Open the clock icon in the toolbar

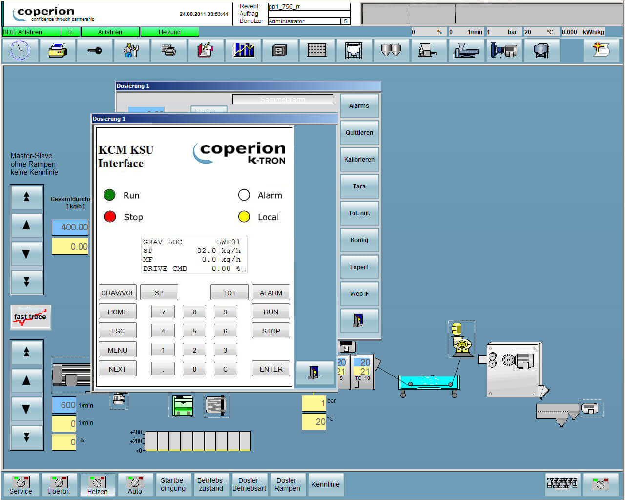coord(20,50)
